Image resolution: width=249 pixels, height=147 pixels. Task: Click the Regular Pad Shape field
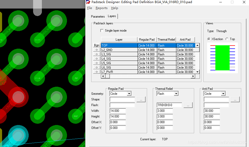point(122,99)
